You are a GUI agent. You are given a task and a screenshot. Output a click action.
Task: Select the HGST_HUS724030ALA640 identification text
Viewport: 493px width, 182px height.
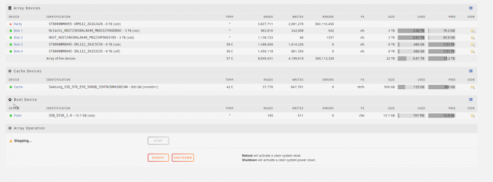92,37
